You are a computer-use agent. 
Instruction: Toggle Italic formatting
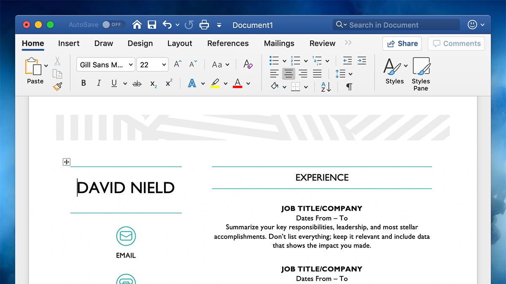[99, 83]
